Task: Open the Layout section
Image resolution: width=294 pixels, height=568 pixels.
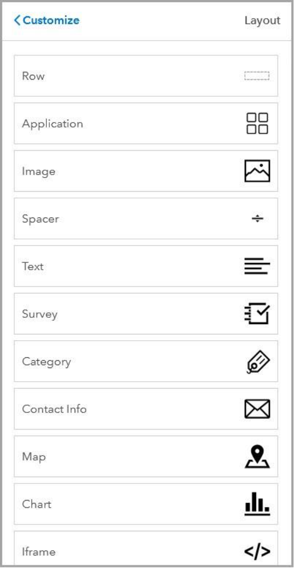Action: [261, 20]
